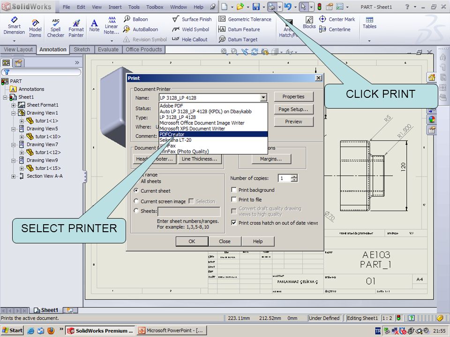Insert a Datum Feature symbol
This screenshot has width=450, height=337.
(x=239, y=29)
